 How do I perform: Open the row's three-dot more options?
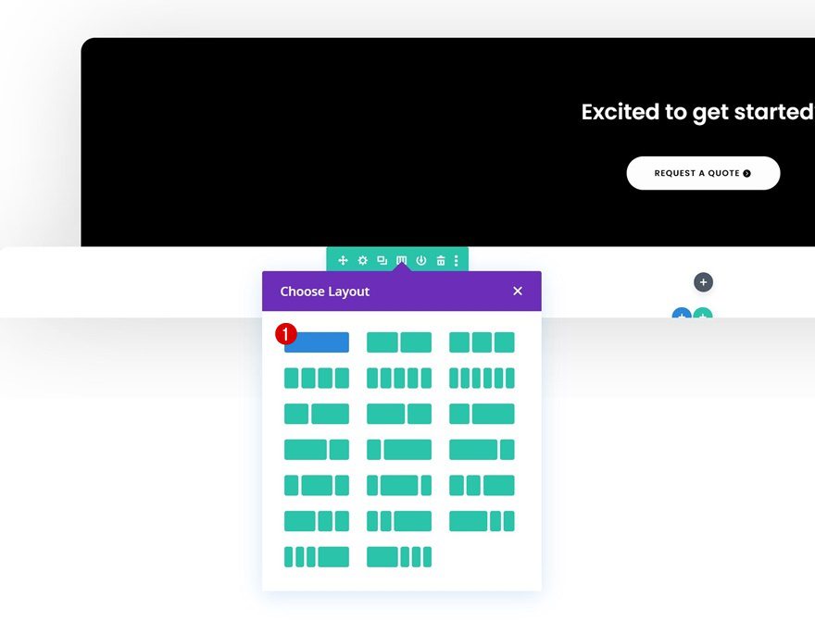[x=457, y=261]
